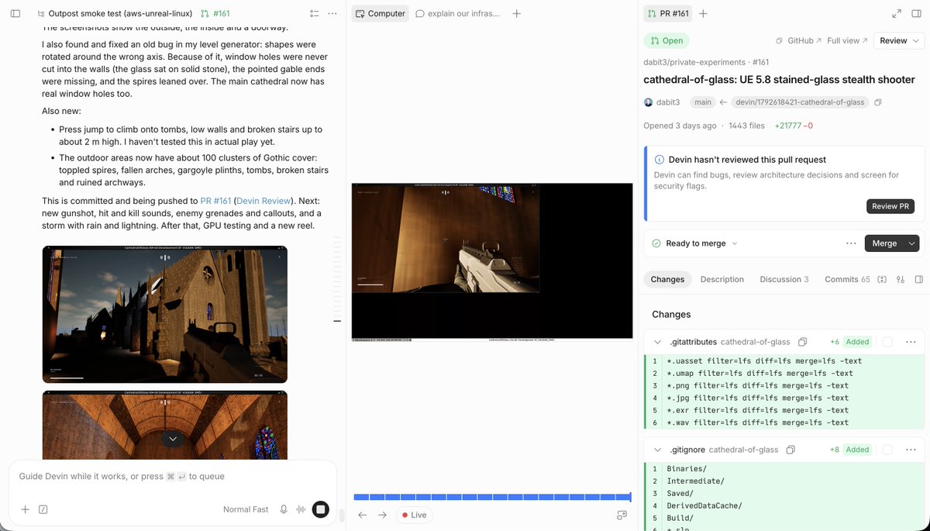Viewport: 930px width, 531px height.
Task: Switch to the Description tab
Action: pos(722,279)
